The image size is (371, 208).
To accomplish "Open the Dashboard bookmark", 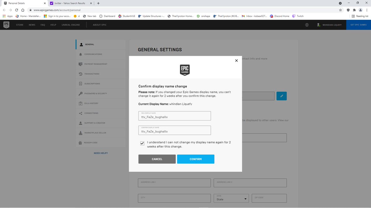I will pyautogui.click(x=107, y=16).
